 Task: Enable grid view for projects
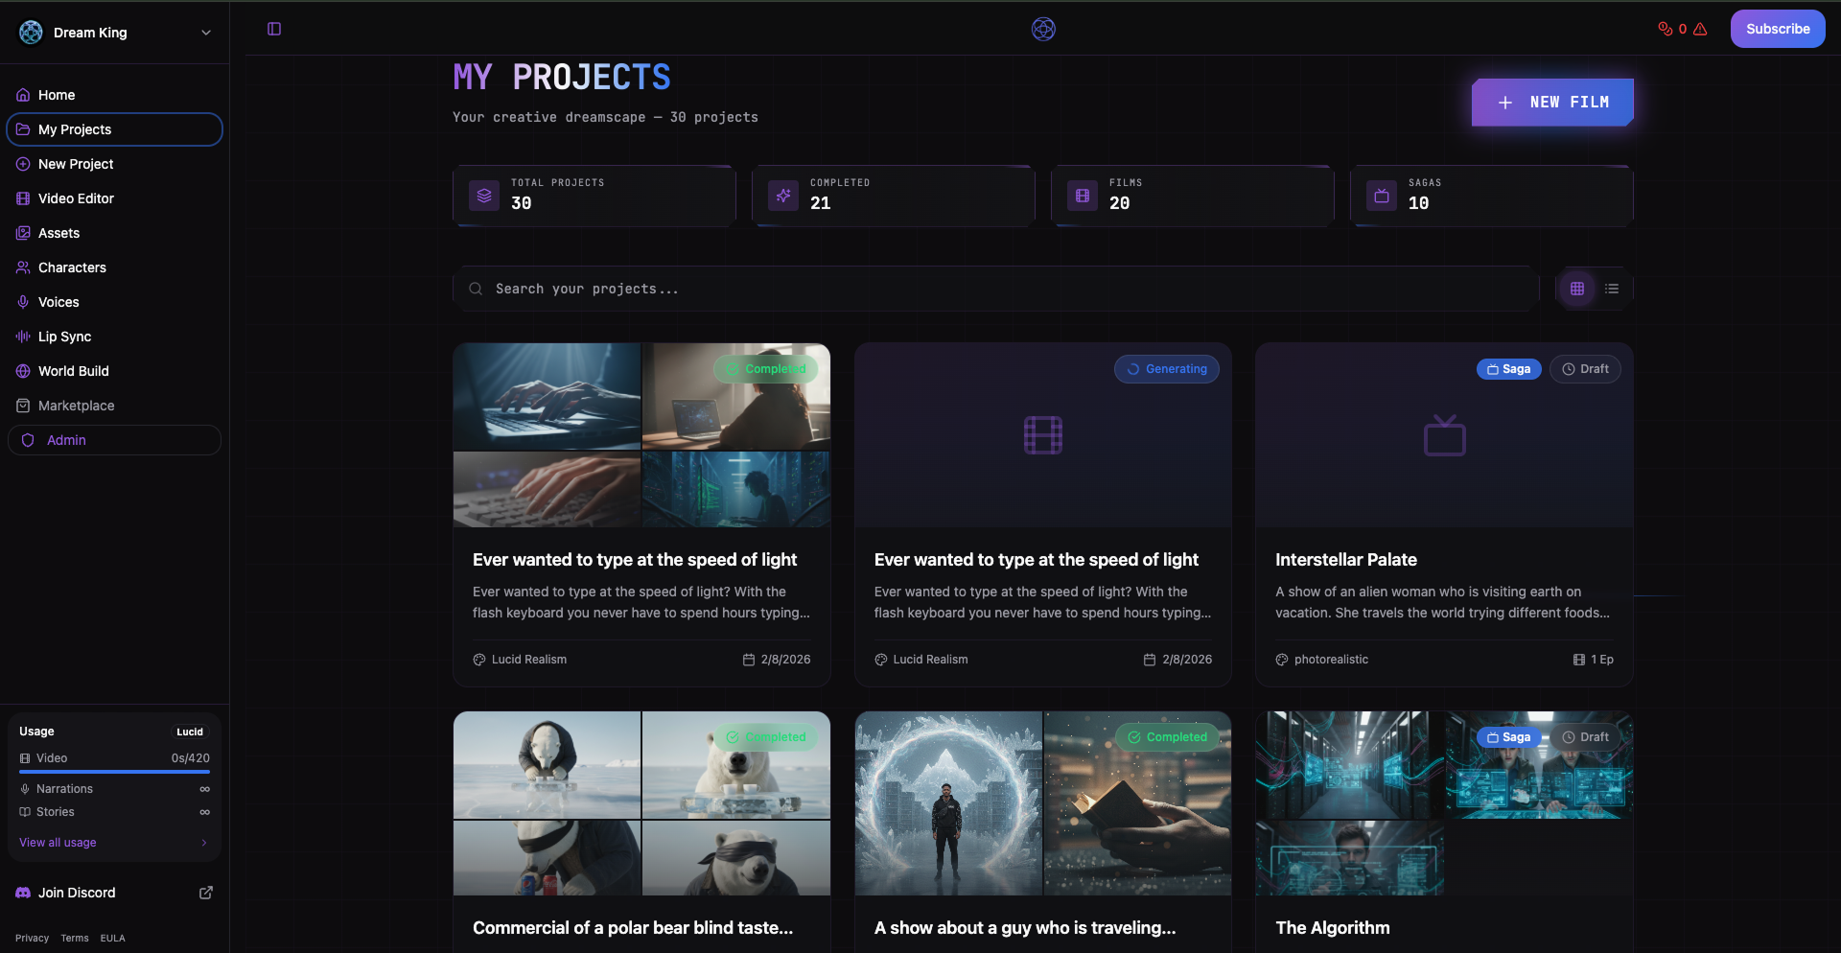click(x=1577, y=289)
